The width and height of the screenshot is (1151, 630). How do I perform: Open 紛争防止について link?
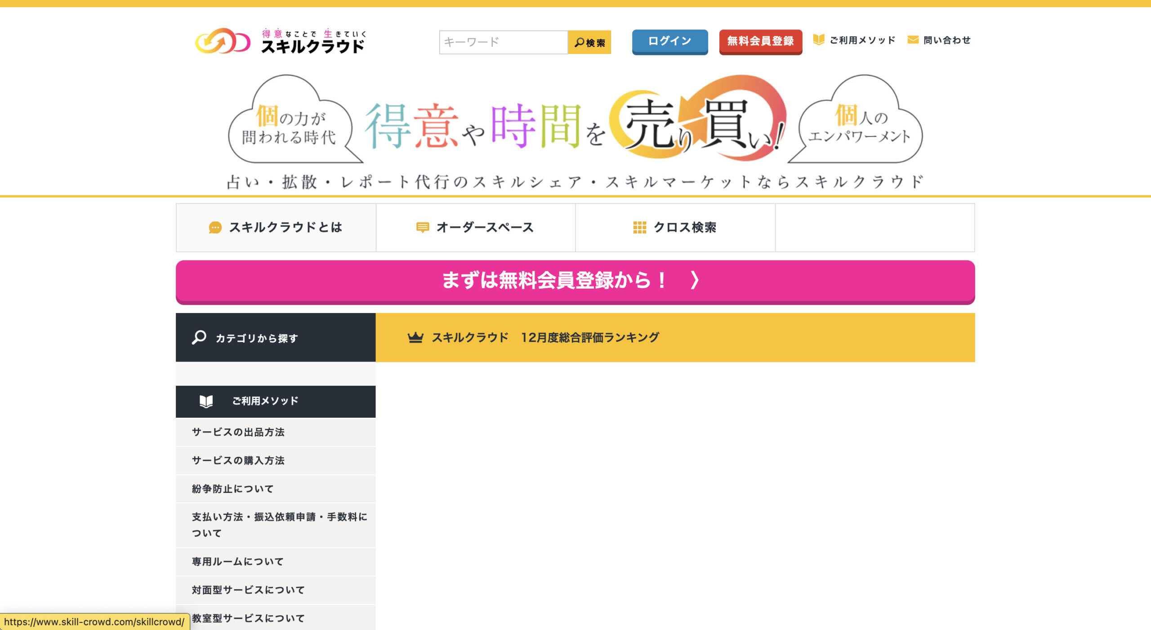276,489
